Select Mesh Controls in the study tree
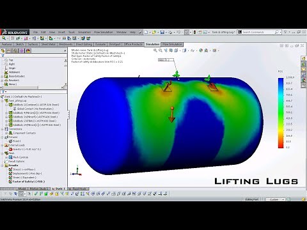307x230 pixels. pyautogui.click(x=19, y=157)
